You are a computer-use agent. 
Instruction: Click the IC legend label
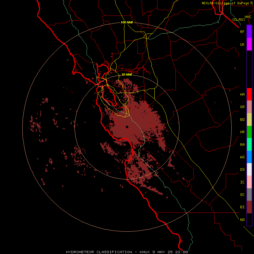click(242, 182)
